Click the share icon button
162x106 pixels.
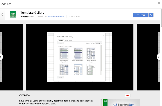click(151, 15)
